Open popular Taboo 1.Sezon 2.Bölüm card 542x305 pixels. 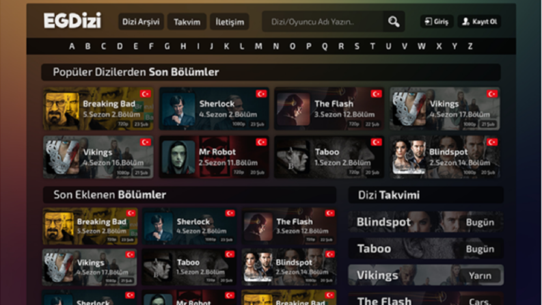click(x=329, y=157)
